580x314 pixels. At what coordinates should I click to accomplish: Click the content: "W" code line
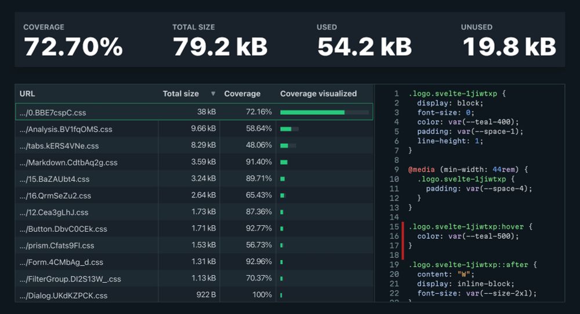pyautogui.click(x=445, y=274)
